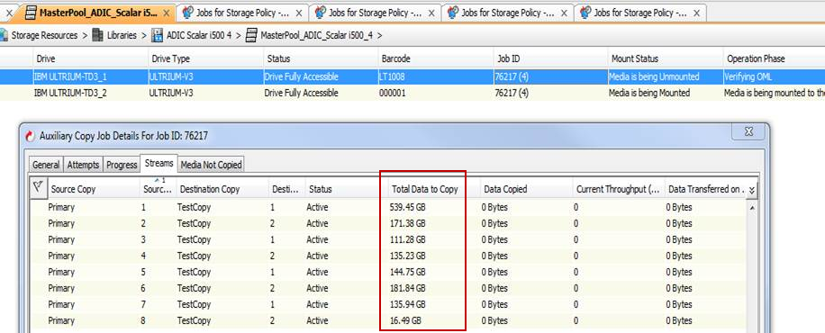Expand hidden columns with the double chevron
Viewport: 825px width, 333px height.
click(x=752, y=189)
